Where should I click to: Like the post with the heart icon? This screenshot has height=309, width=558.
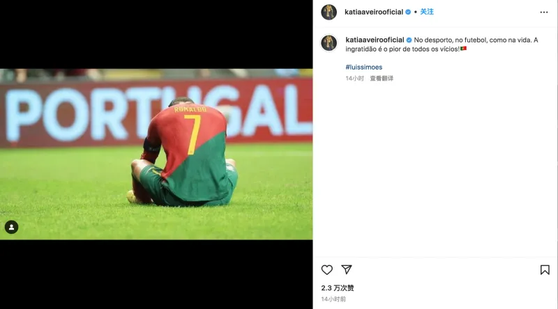pos(326,270)
